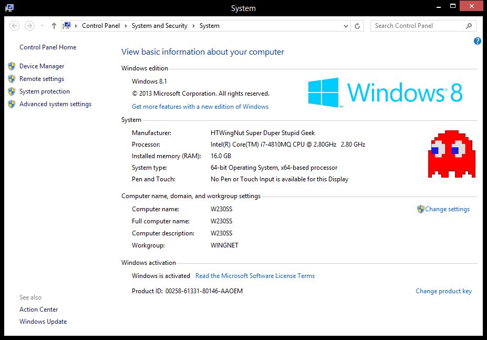Screen dimensions: 487x340
Task: Click the shield icon beside Remote settings
Action: 12,79
